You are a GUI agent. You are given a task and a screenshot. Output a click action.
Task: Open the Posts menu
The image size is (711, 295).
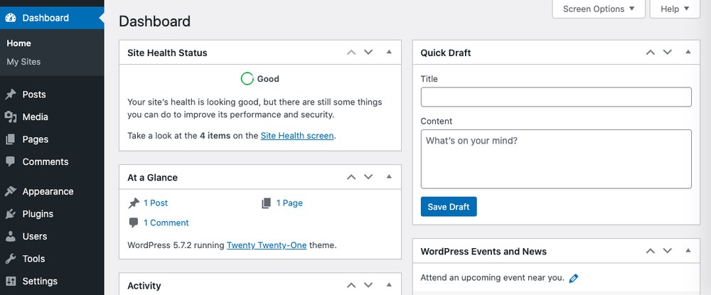click(x=52, y=95)
